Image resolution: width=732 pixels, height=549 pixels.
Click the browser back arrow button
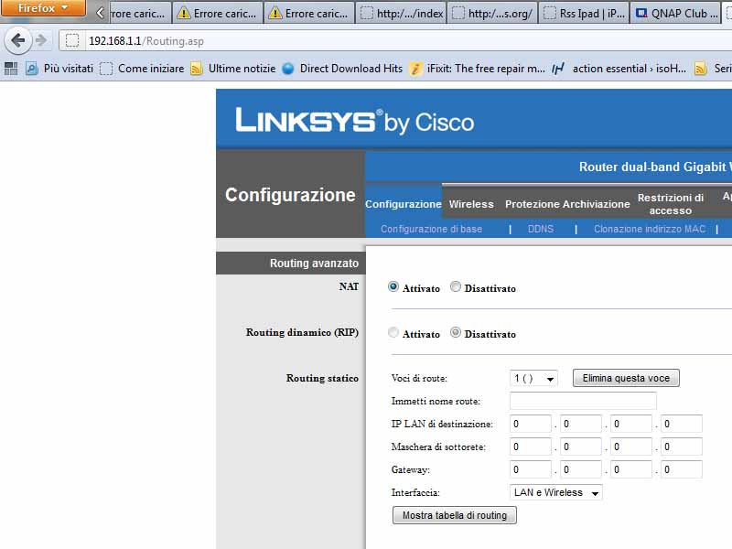click(17, 40)
